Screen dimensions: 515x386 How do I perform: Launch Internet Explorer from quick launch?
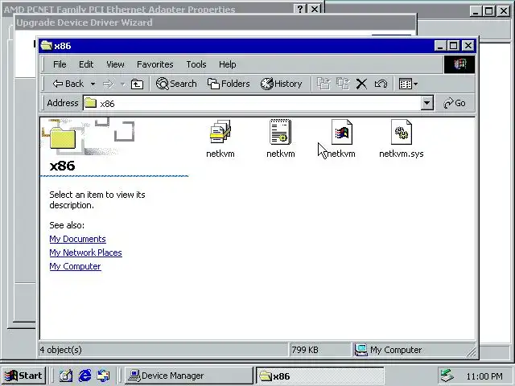[x=84, y=376]
